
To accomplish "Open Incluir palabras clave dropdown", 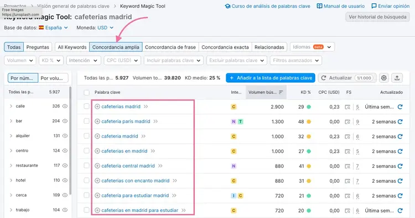I will (x=174, y=61).
